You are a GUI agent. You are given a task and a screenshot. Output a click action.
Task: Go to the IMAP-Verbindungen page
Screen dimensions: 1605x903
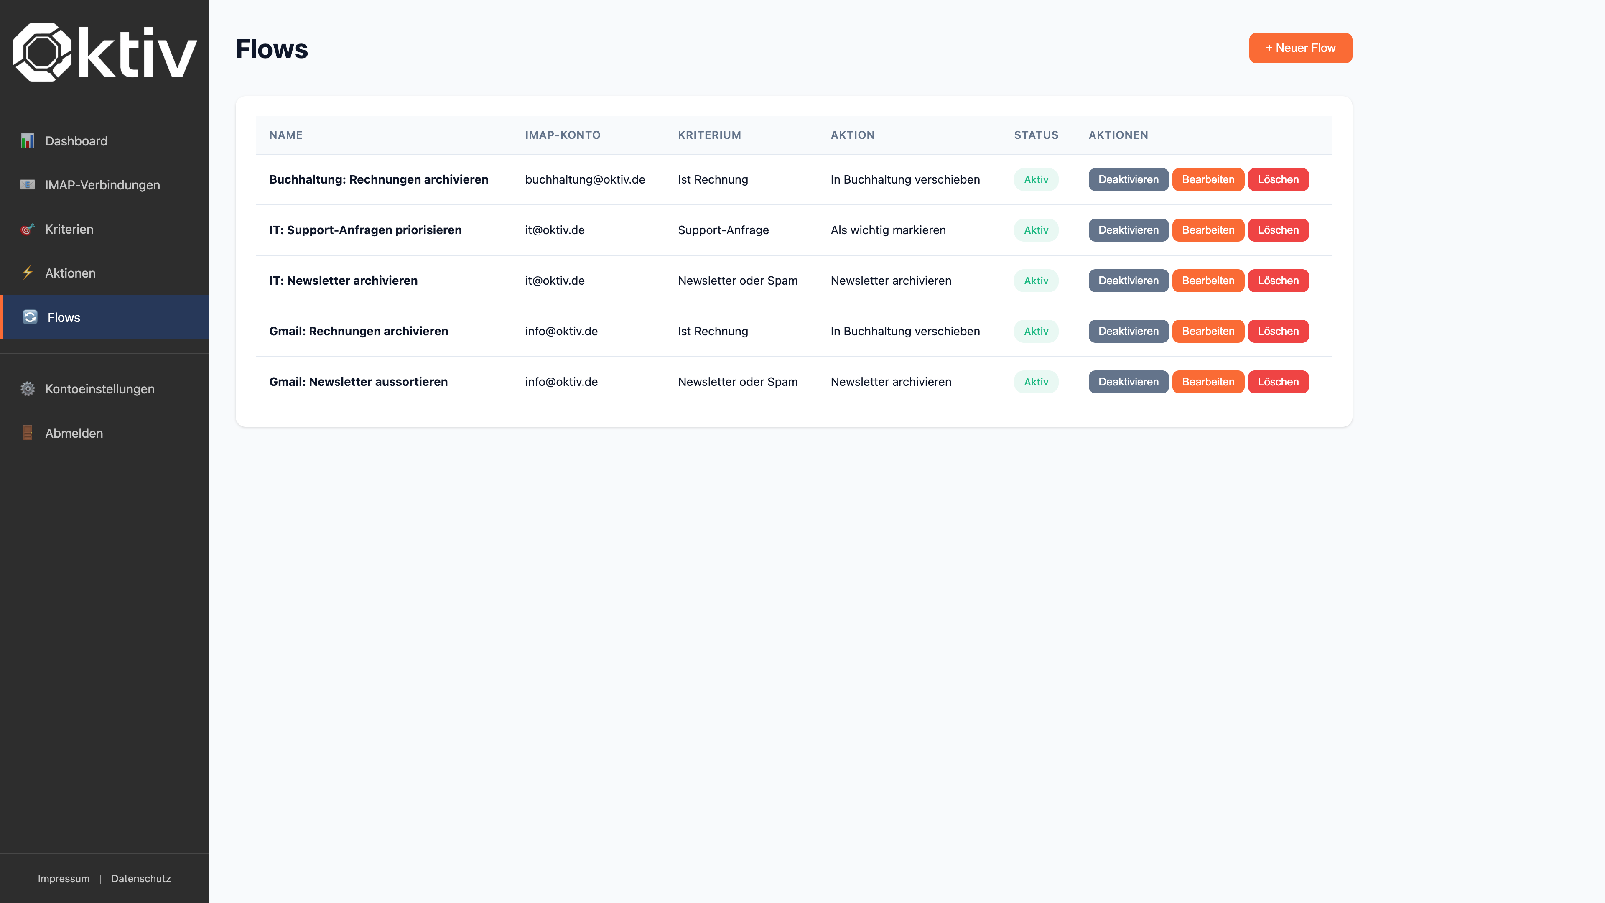click(x=102, y=185)
